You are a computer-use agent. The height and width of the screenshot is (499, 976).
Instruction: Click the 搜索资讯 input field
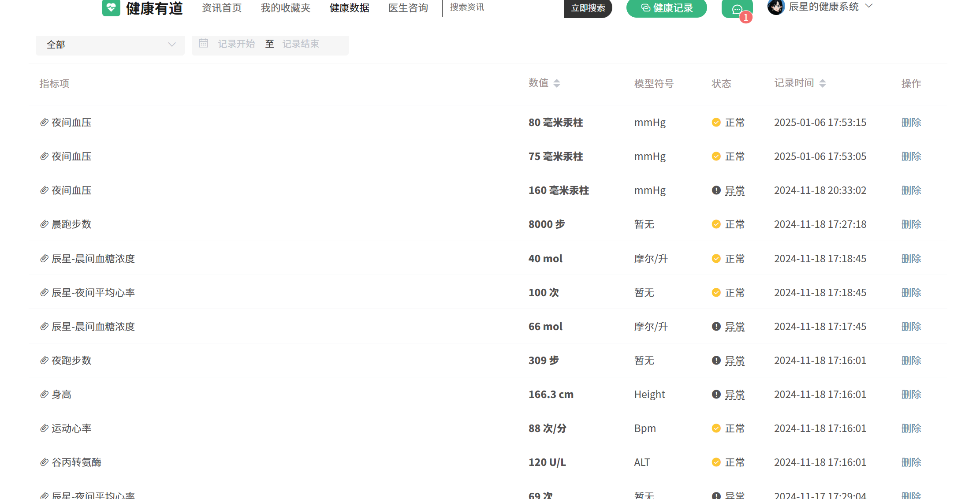click(x=503, y=7)
